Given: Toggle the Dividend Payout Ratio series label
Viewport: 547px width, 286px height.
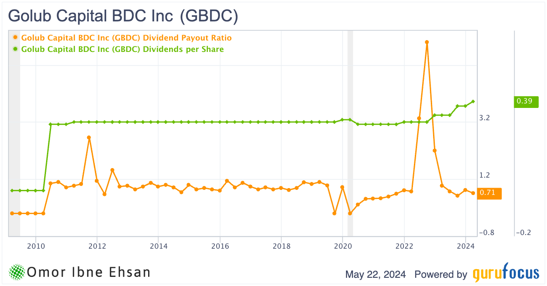Looking at the screenshot, I should [x=126, y=38].
